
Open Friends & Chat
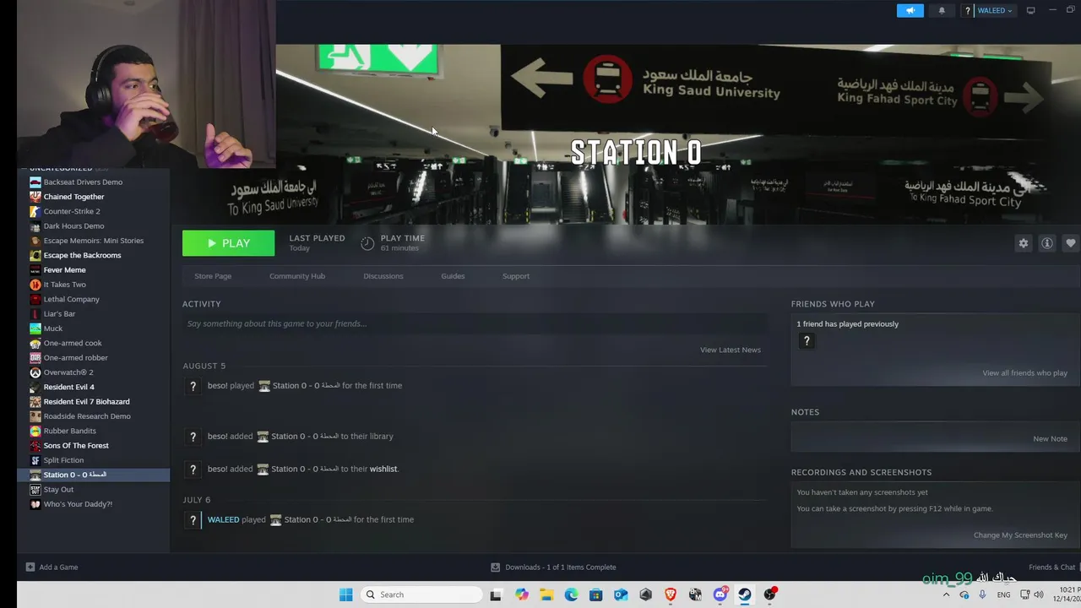pos(1051,567)
